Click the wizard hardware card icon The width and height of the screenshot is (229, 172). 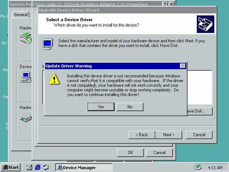205,24
